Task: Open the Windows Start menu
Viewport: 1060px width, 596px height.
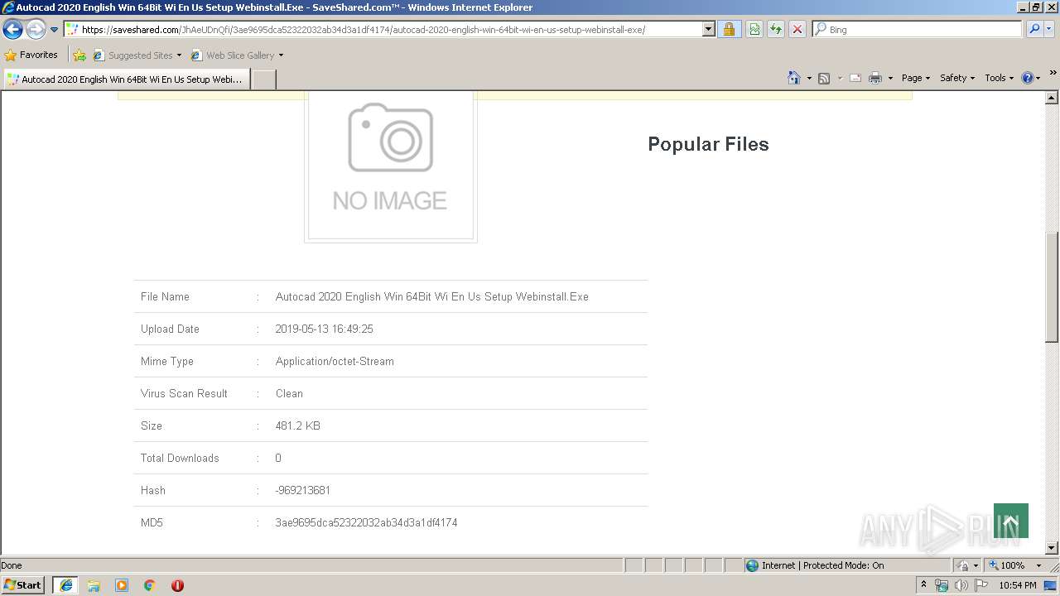Action: coord(23,585)
